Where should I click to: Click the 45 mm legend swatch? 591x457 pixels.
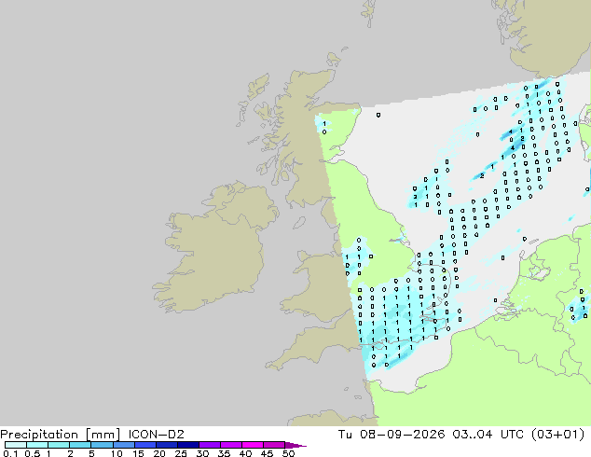click(274, 445)
